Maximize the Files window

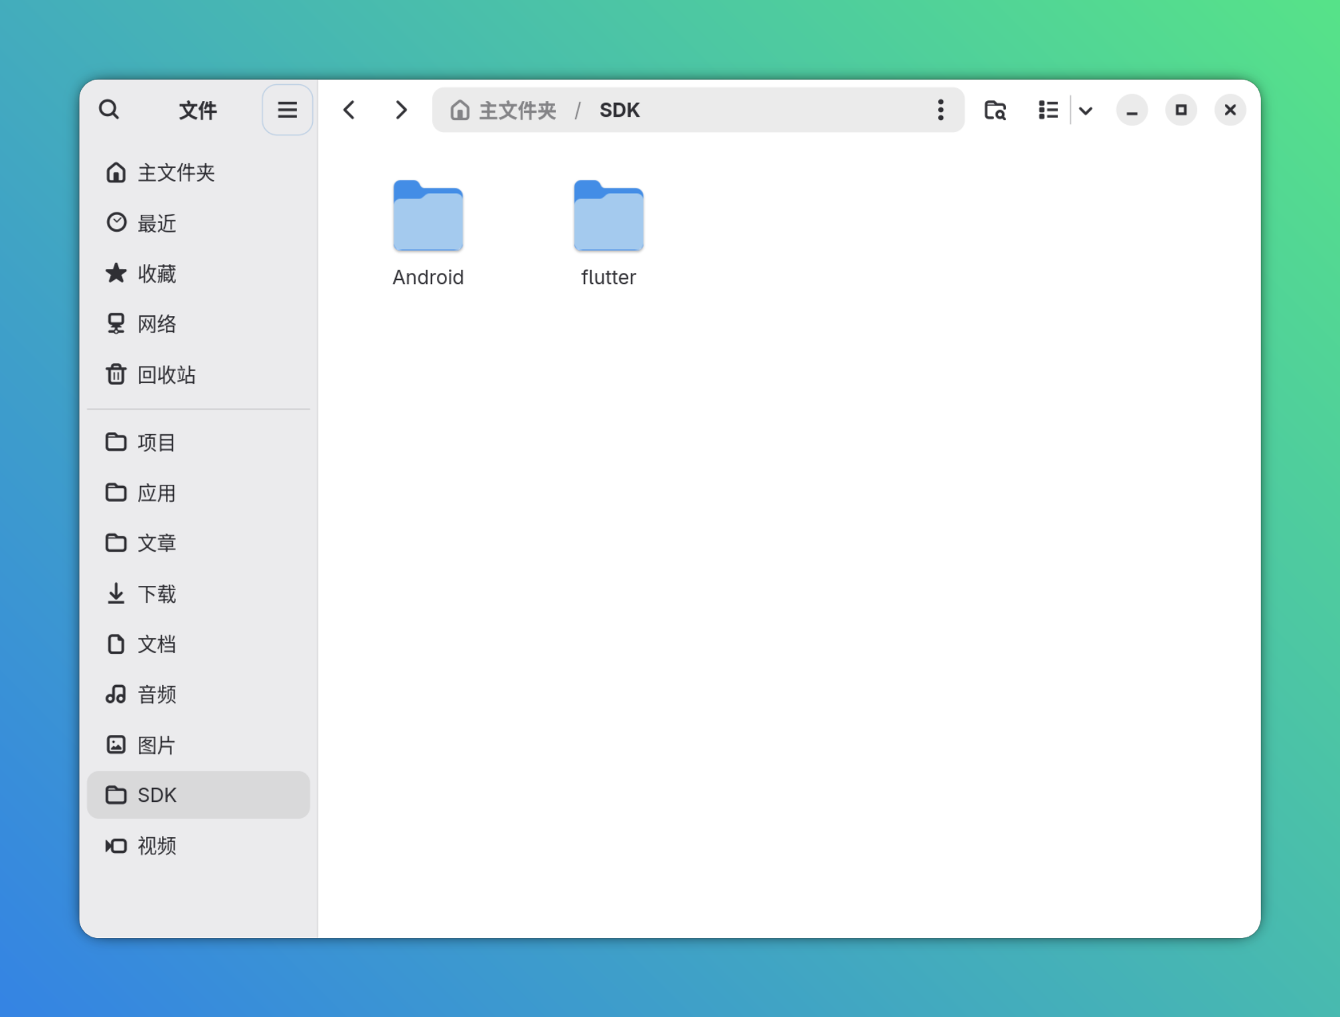(1181, 110)
